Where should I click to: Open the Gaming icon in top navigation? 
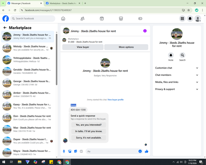click(140, 19)
